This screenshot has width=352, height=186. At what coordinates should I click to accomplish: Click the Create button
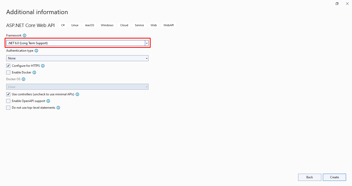click(334, 177)
